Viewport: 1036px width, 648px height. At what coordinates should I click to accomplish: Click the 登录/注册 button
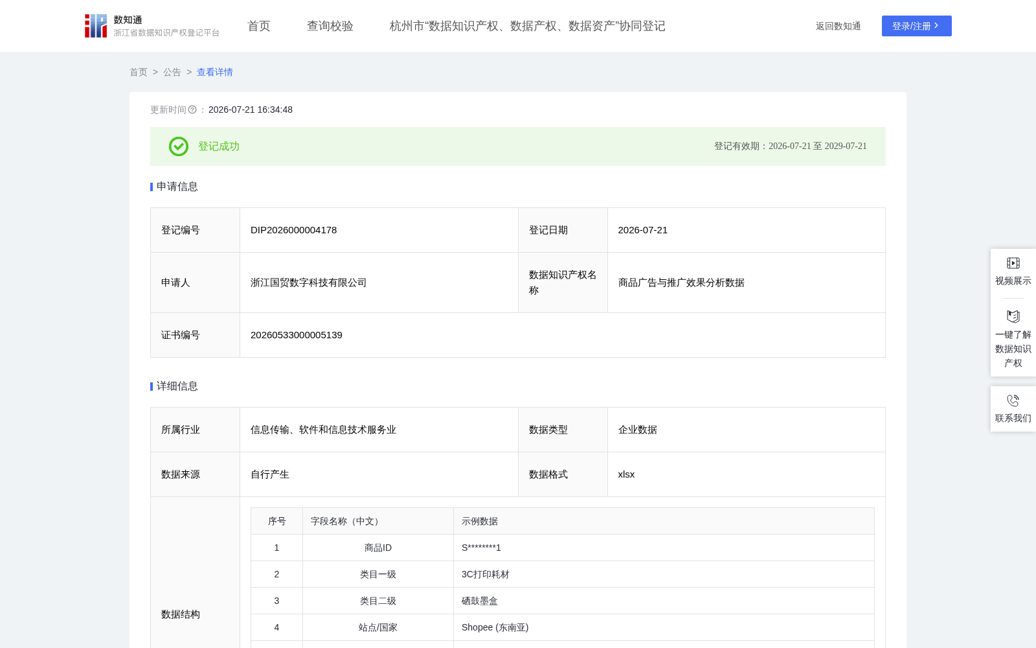click(916, 26)
